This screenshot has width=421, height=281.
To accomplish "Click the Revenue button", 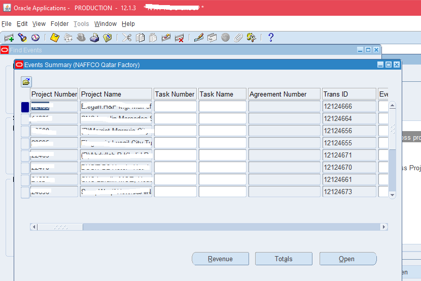I will tap(221, 259).
